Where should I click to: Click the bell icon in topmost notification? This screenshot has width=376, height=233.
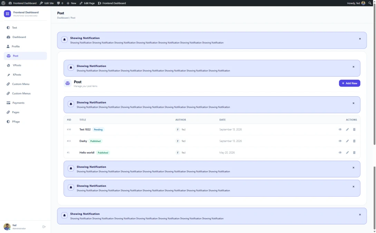pos(64,40)
